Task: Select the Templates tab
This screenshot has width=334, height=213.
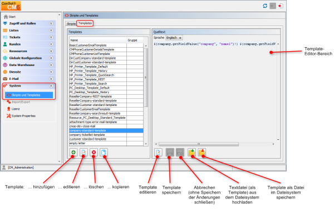Action: click(x=85, y=23)
